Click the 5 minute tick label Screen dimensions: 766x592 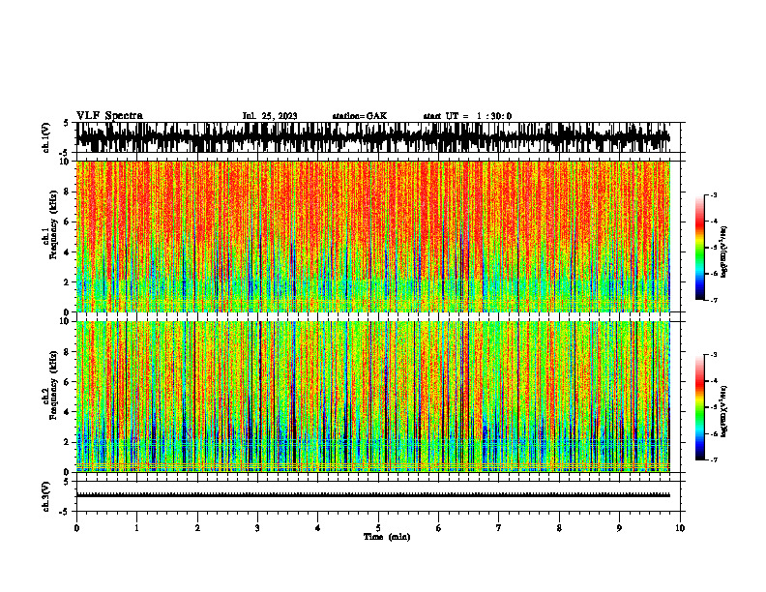coord(378,528)
